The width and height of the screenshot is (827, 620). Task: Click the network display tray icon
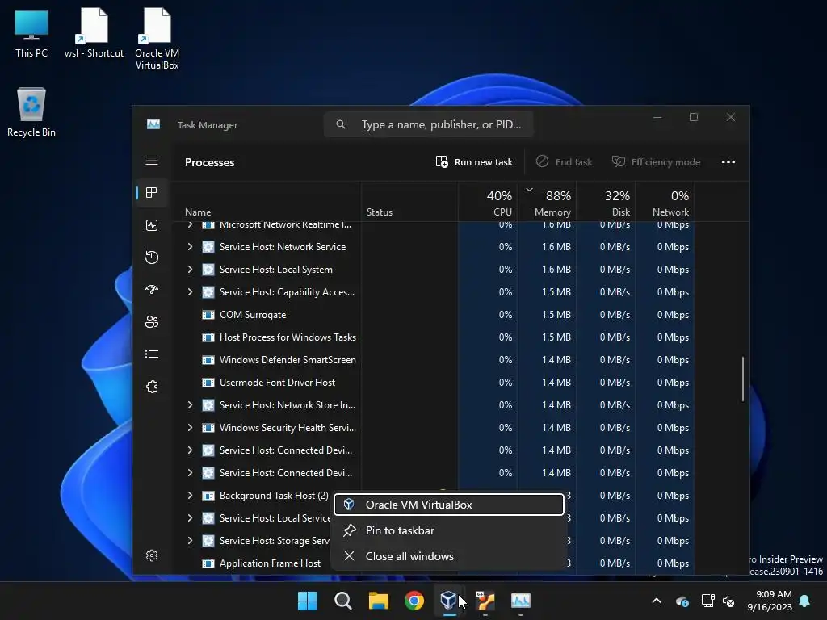[707, 601]
